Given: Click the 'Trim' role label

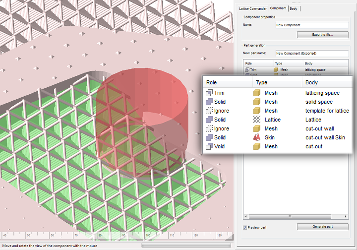Looking at the screenshot, I should 219,93.
